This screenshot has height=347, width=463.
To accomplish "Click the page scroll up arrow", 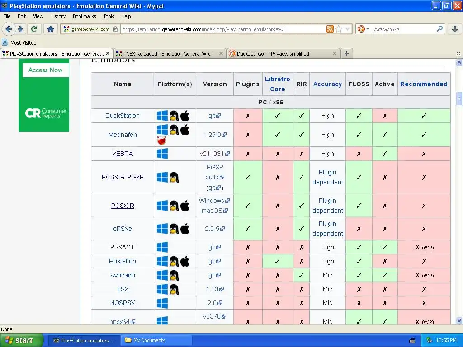I will [x=459, y=62].
